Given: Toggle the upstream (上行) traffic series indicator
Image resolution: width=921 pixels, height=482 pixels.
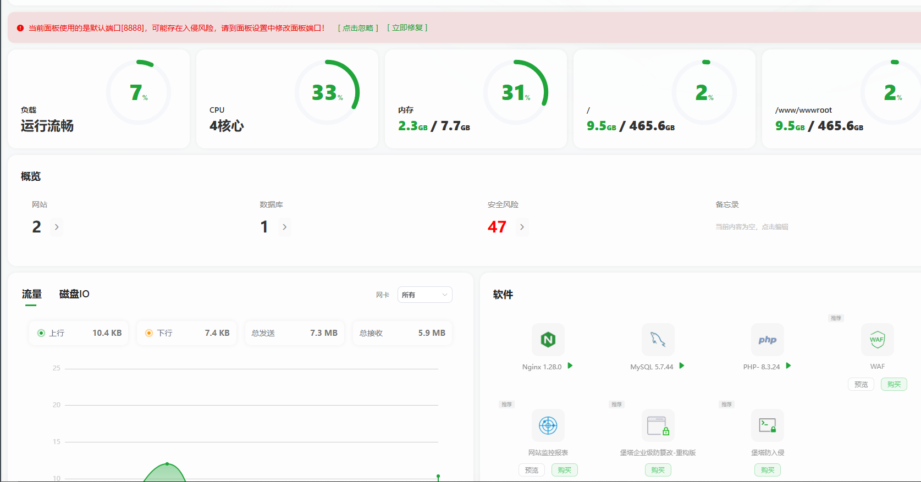Looking at the screenshot, I should 41,333.
